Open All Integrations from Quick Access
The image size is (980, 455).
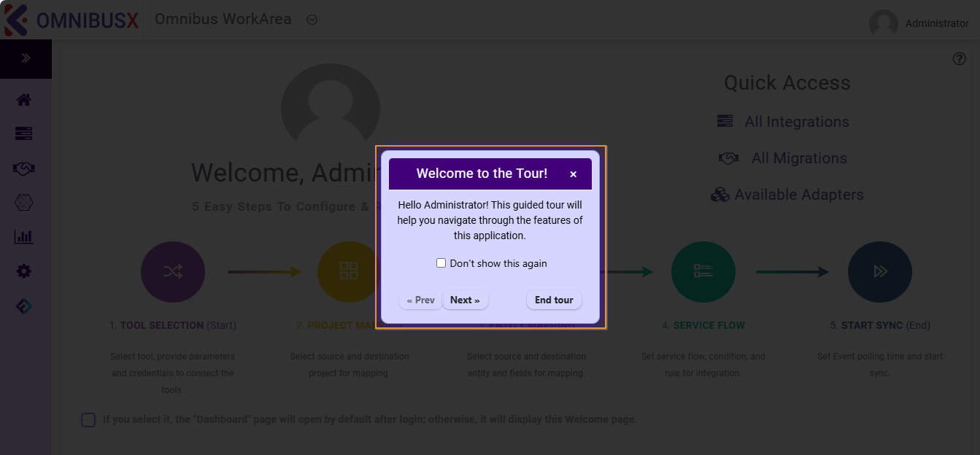(x=797, y=121)
